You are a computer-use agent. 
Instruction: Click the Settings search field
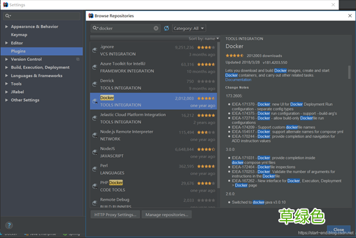(42, 16)
